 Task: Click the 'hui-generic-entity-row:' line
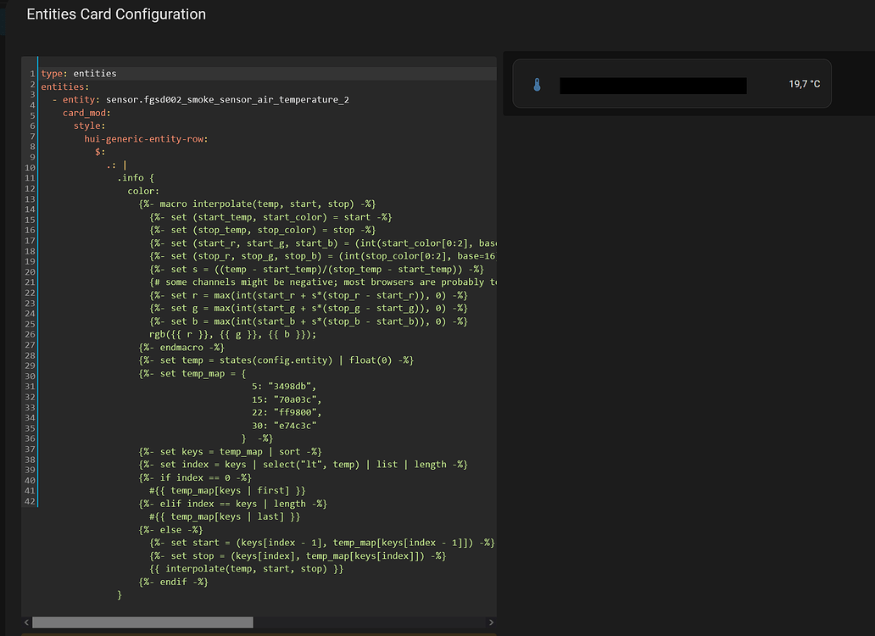(146, 139)
